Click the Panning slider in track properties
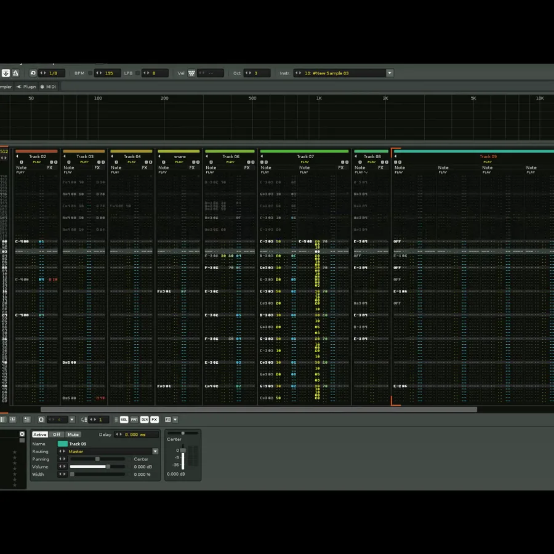This screenshot has width=554, height=554. pos(97,459)
